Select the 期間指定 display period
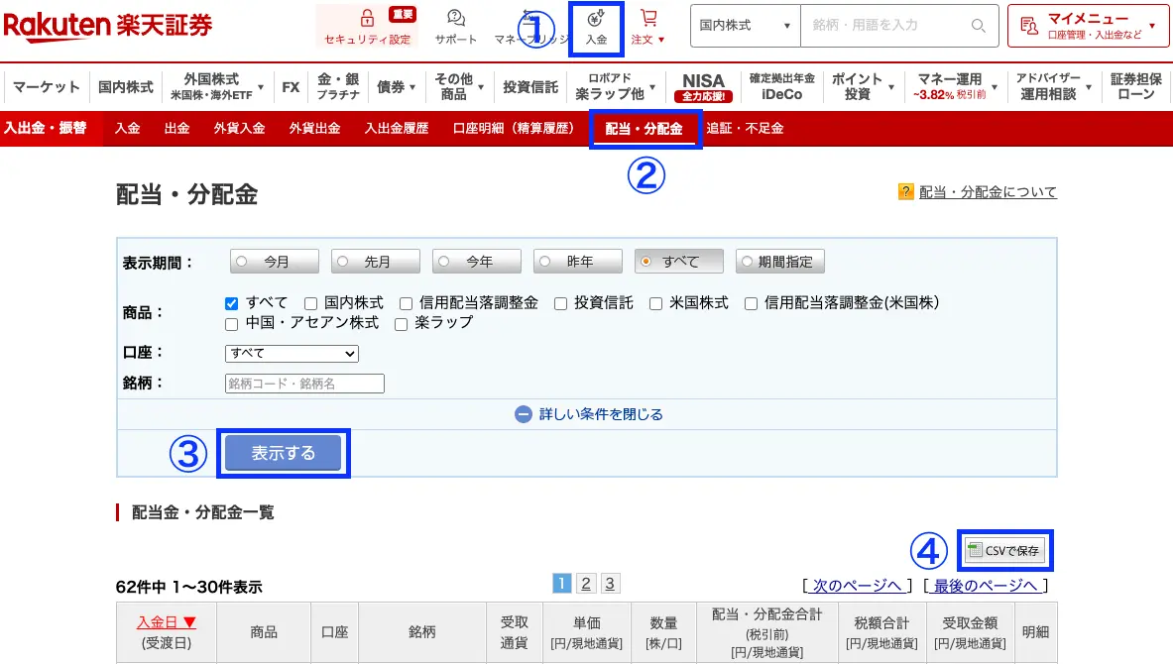1173x664 pixels. [x=779, y=262]
